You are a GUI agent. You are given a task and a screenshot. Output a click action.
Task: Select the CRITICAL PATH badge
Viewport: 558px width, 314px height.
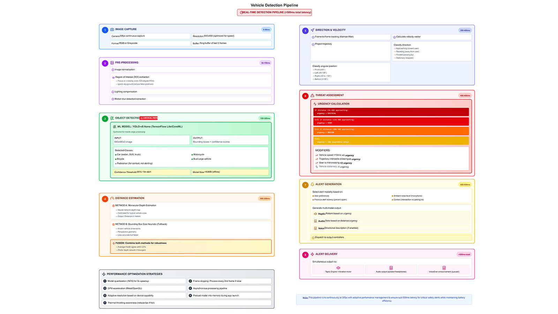pyautogui.click(x=149, y=118)
